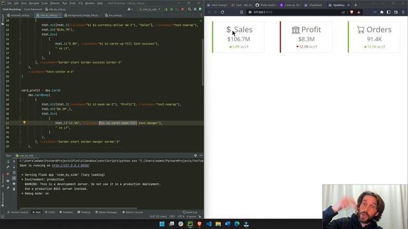Open the localhost link in Run console
This screenshot has height=229, width=408.
[71, 165]
